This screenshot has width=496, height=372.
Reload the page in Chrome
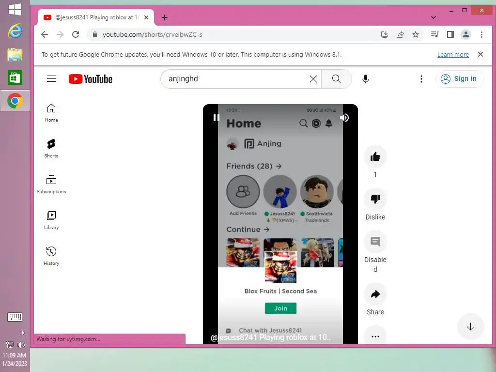pos(76,34)
